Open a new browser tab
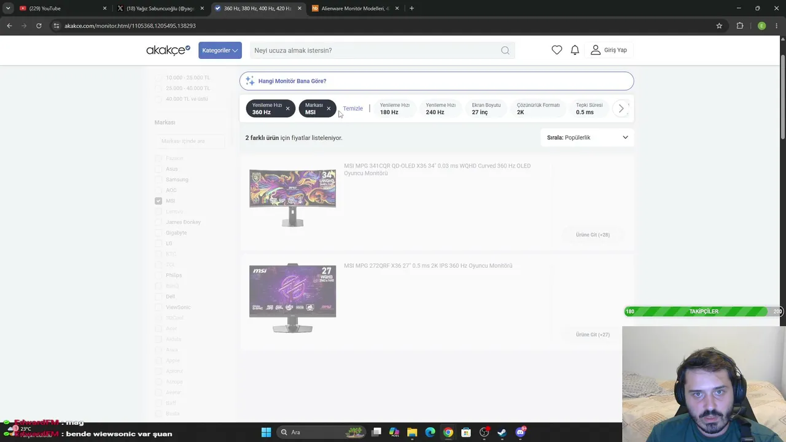This screenshot has height=442, width=786. [411, 9]
